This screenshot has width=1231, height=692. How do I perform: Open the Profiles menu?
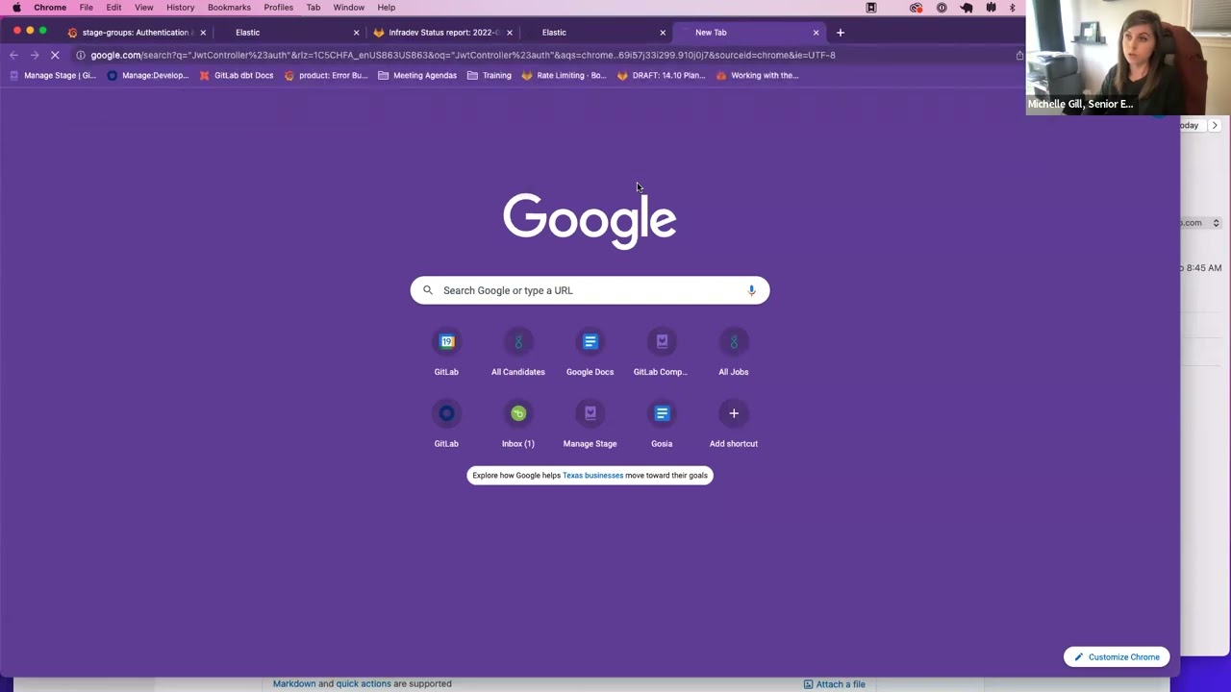tap(279, 8)
